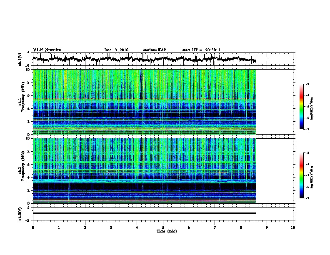Click the "Time (min)" x-axis label
Image resolution: width=330 pixels, height=255 pixels.
pos(167,231)
